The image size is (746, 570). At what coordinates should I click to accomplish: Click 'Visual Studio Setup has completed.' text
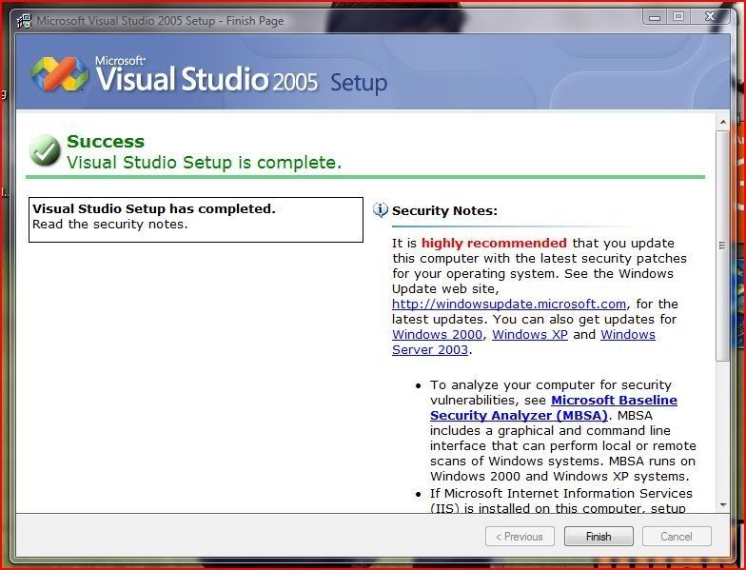(154, 209)
